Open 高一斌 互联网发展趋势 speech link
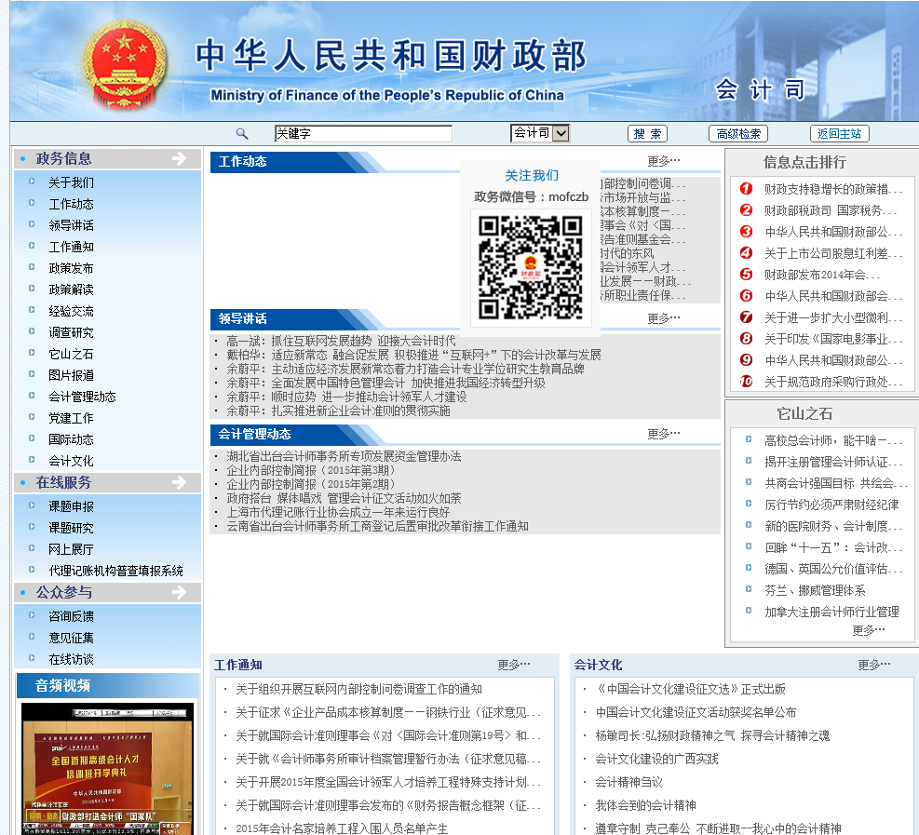Screen dimensions: 919x835 tap(341, 341)
